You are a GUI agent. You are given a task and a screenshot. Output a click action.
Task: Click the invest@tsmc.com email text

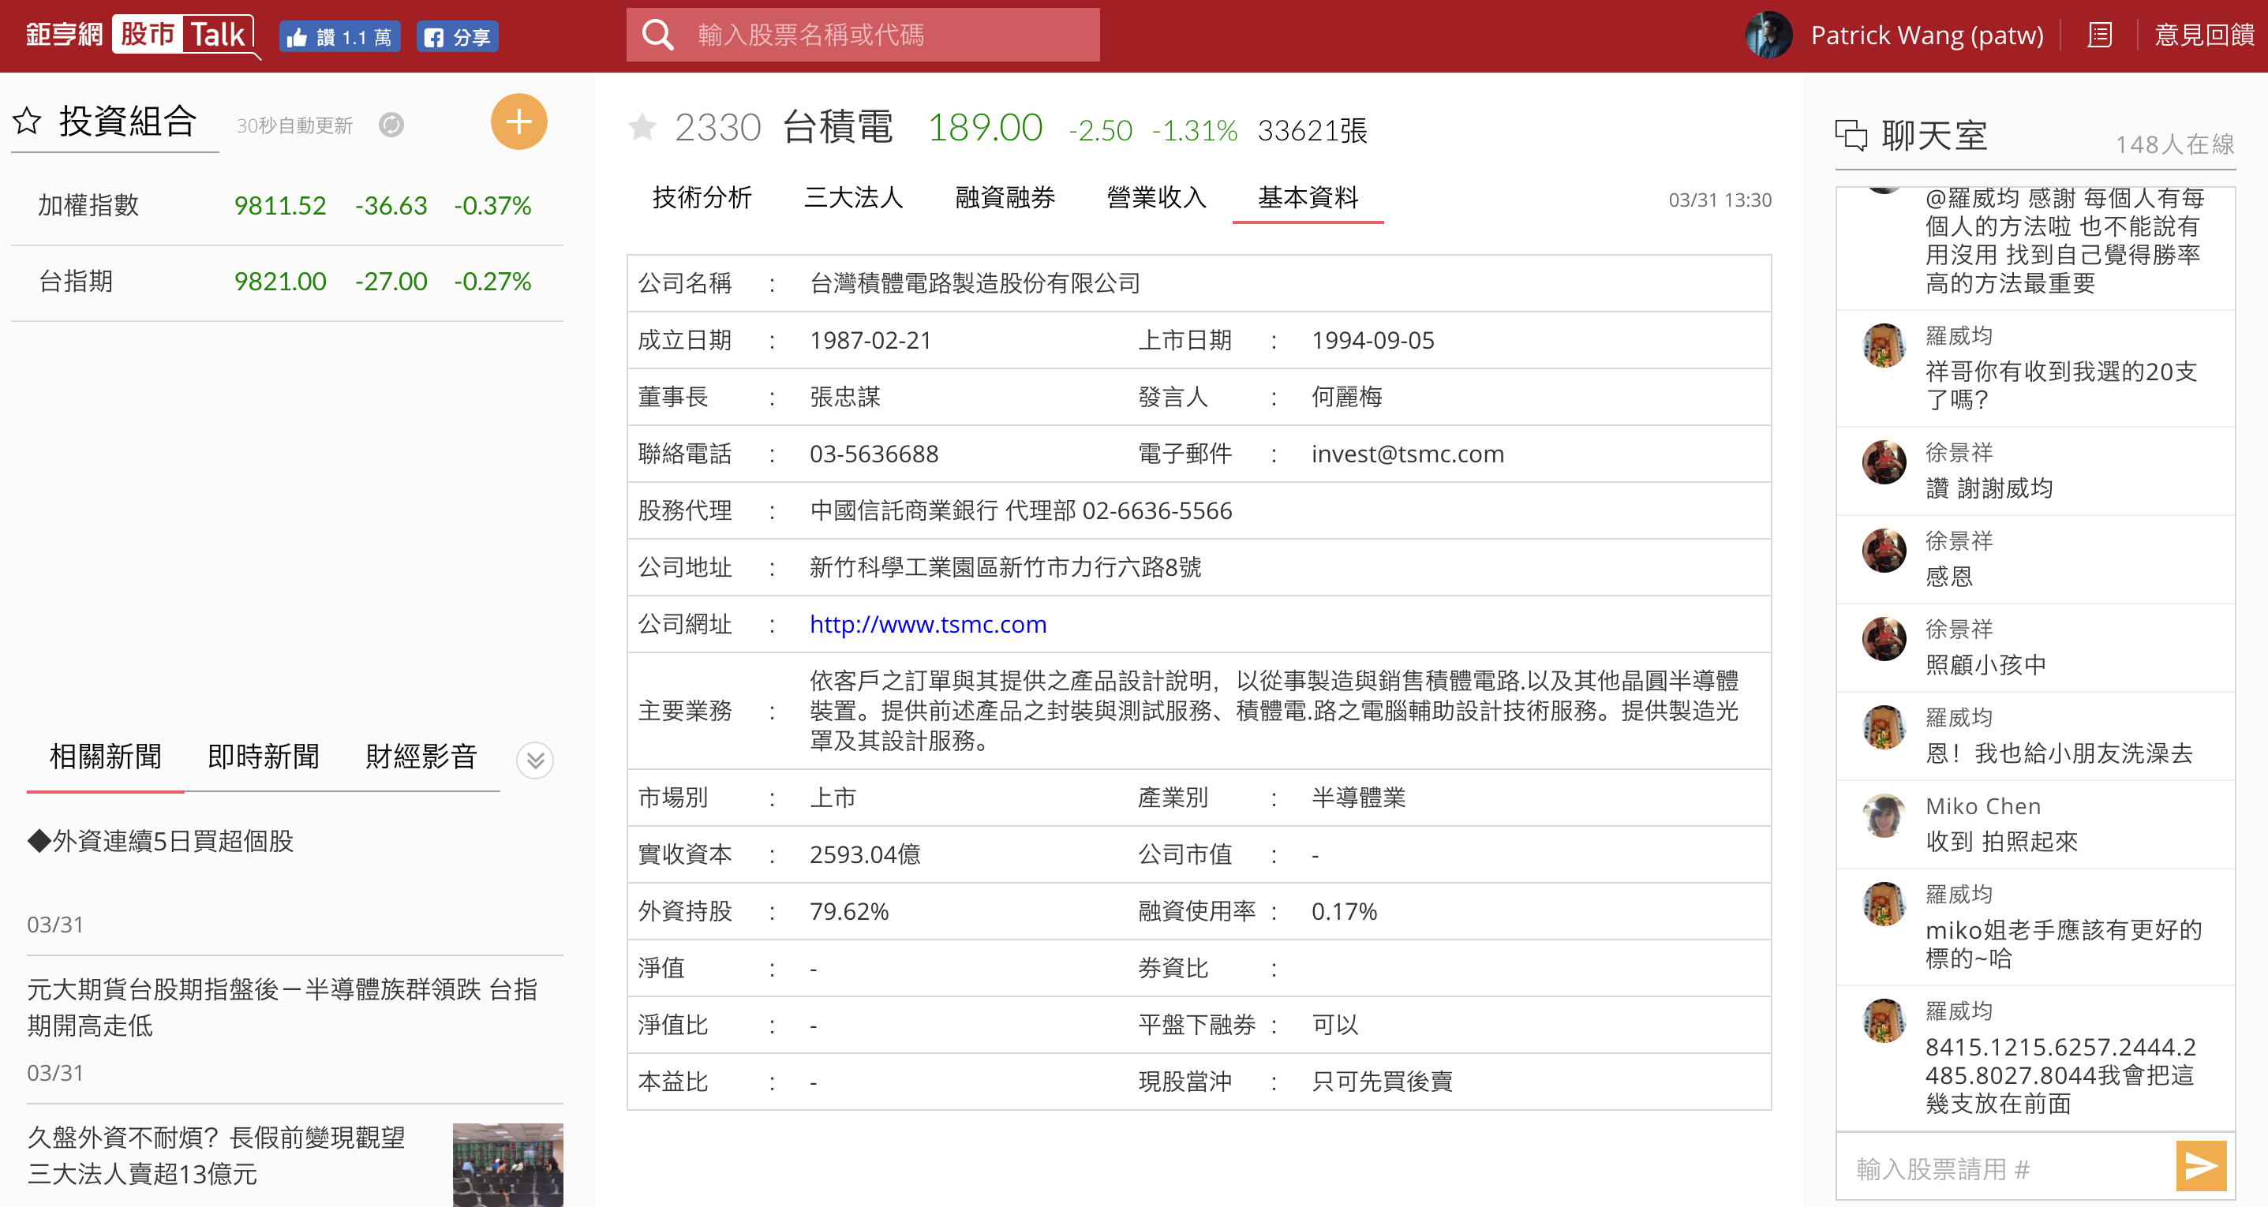(1407, 454)
